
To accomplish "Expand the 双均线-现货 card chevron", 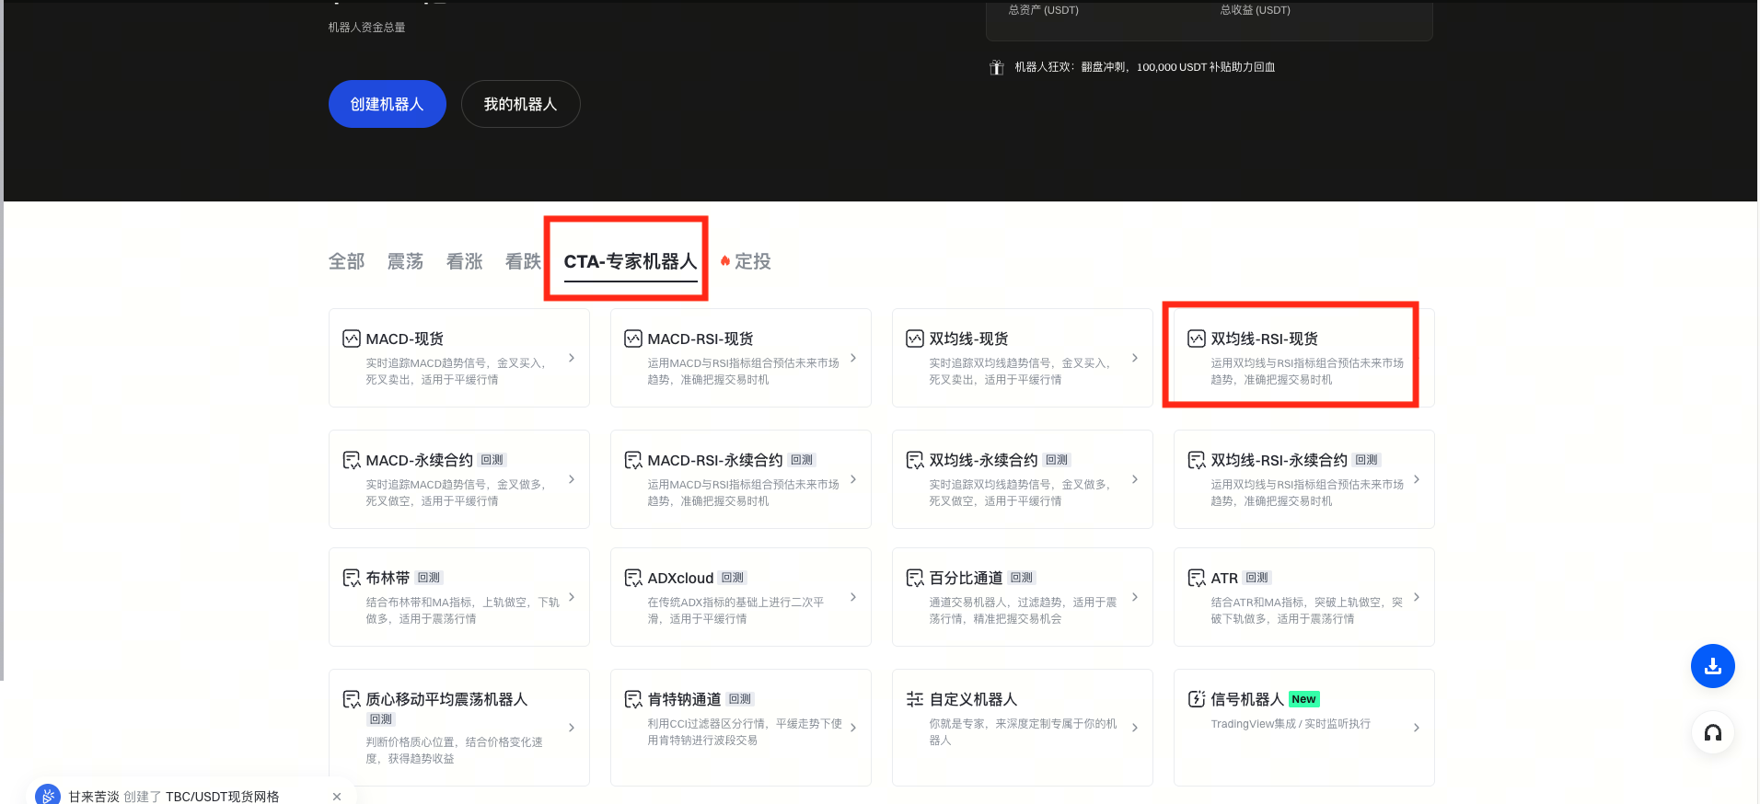I will 1135,358.
